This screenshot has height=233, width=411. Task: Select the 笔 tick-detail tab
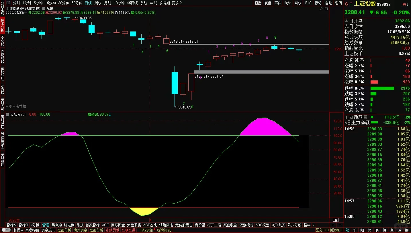pos(347,230)
